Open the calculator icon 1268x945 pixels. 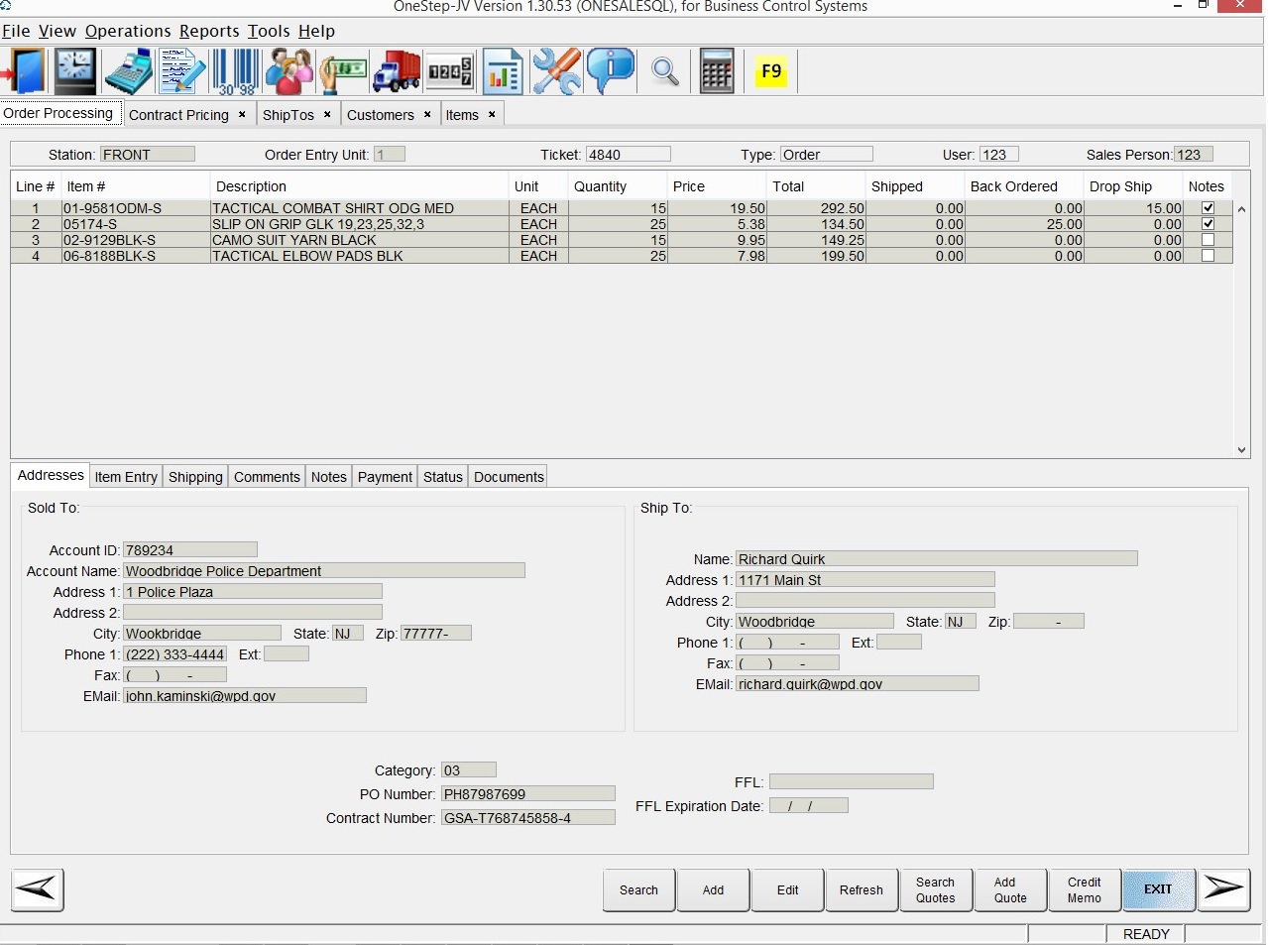coord(716,71)
